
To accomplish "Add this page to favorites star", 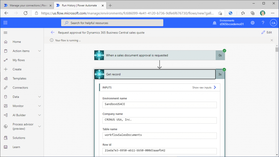I will coord(220,13).
